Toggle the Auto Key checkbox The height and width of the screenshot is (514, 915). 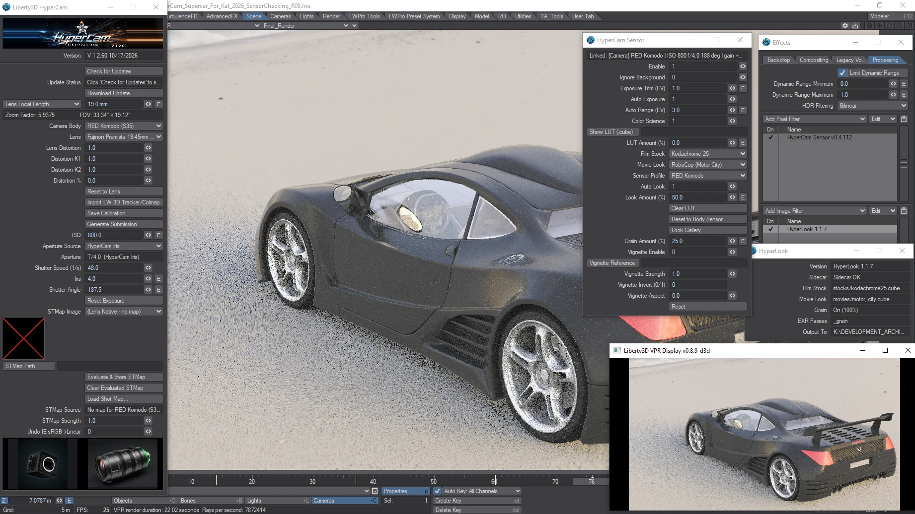437,491
